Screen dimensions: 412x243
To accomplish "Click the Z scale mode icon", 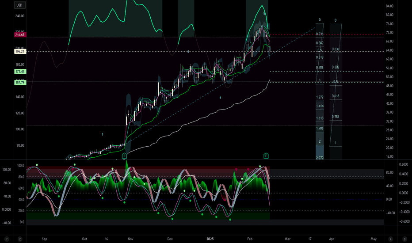I will pos(20,239).
